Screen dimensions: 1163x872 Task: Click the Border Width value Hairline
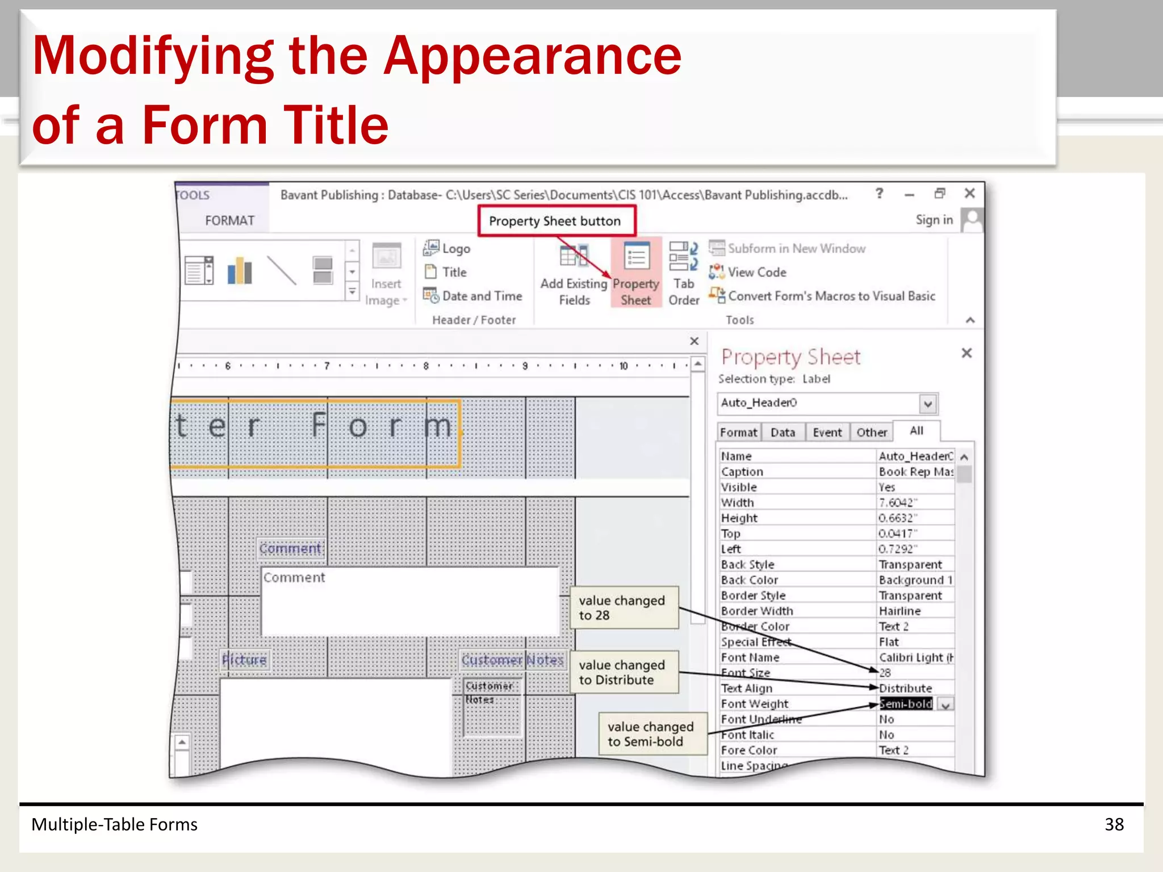pyautogui.click(x=915, y=611)
